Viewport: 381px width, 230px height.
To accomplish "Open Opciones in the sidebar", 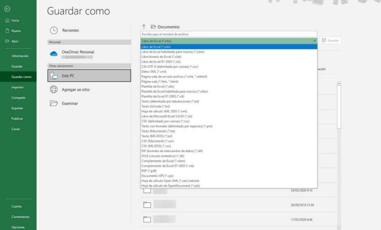I will tap(18, 228).
